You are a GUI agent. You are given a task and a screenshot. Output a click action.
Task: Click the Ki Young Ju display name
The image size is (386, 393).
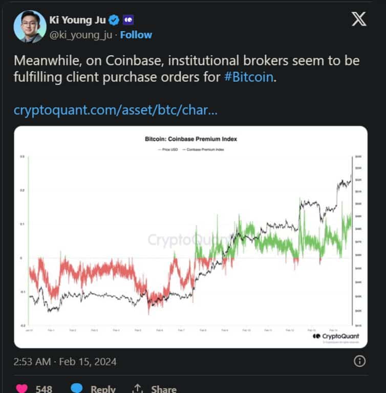click(77, 20)
